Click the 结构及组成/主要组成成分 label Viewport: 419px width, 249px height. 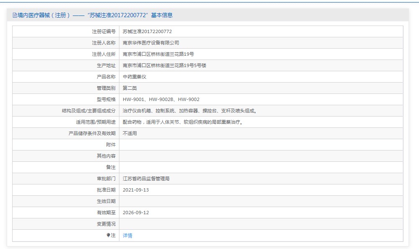(89, 111)
